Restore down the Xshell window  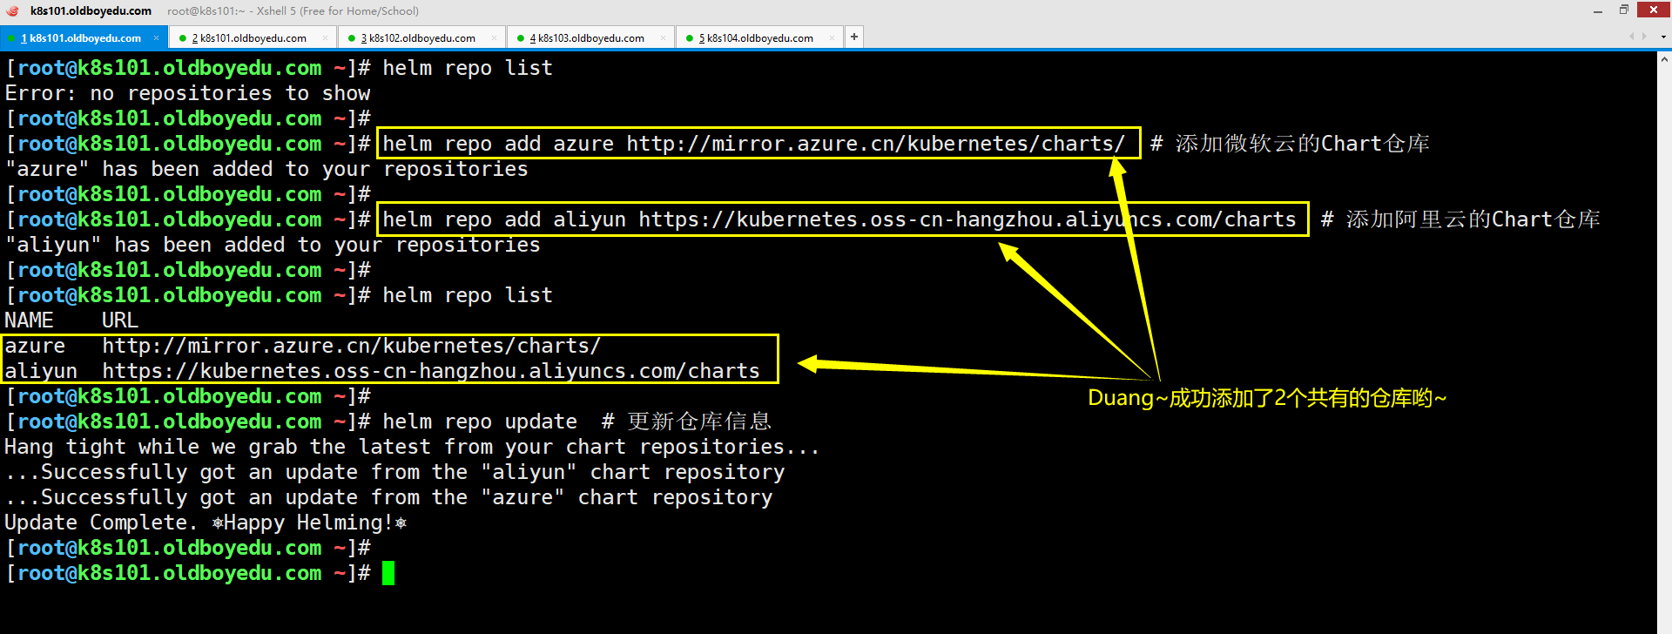tap(1623, 10)
